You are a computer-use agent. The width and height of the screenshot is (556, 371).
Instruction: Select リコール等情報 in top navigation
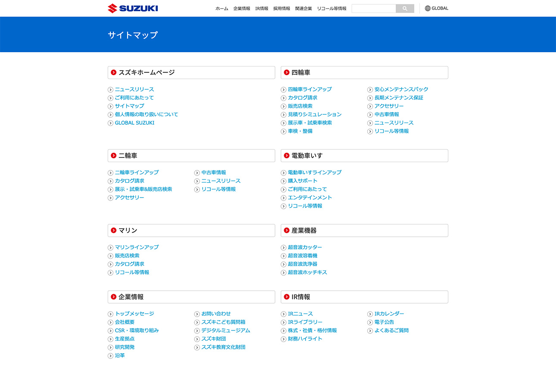point(331,9)
